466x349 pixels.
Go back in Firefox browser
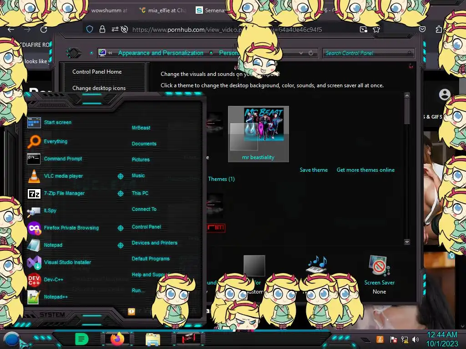click(x=11, y=30)
